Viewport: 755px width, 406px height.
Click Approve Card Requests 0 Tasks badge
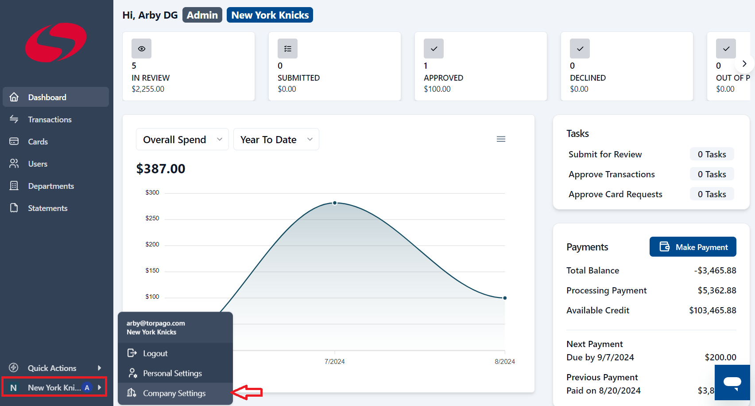712,194
